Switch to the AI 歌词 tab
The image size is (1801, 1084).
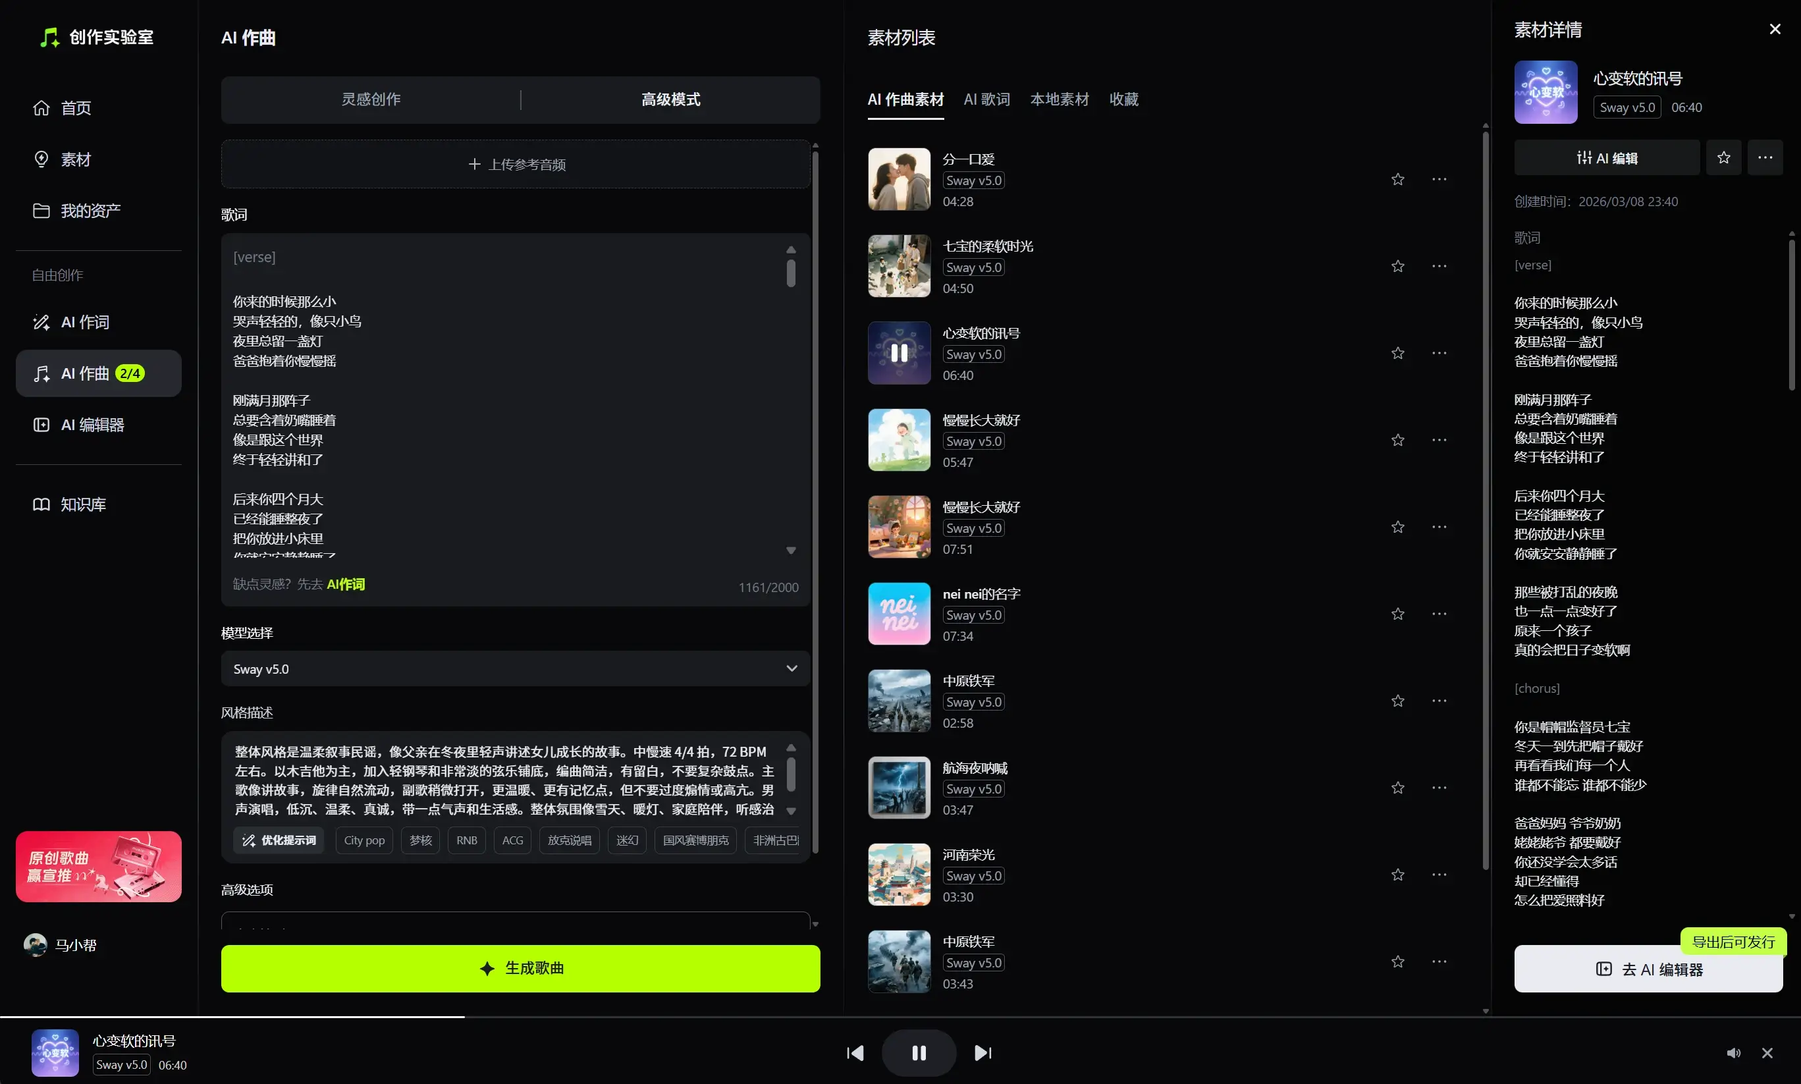pos(986,99)
